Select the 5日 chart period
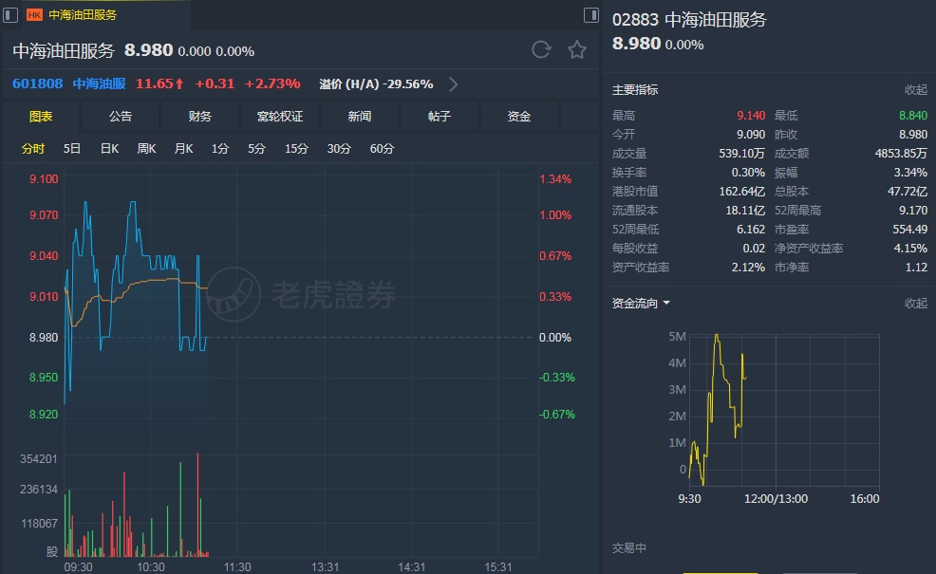 [72, 149]
